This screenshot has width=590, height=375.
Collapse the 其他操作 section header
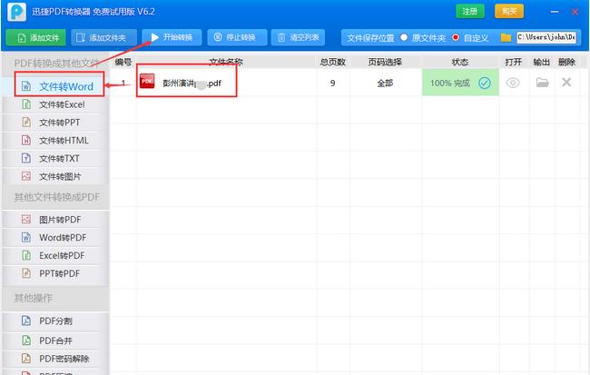33,298
